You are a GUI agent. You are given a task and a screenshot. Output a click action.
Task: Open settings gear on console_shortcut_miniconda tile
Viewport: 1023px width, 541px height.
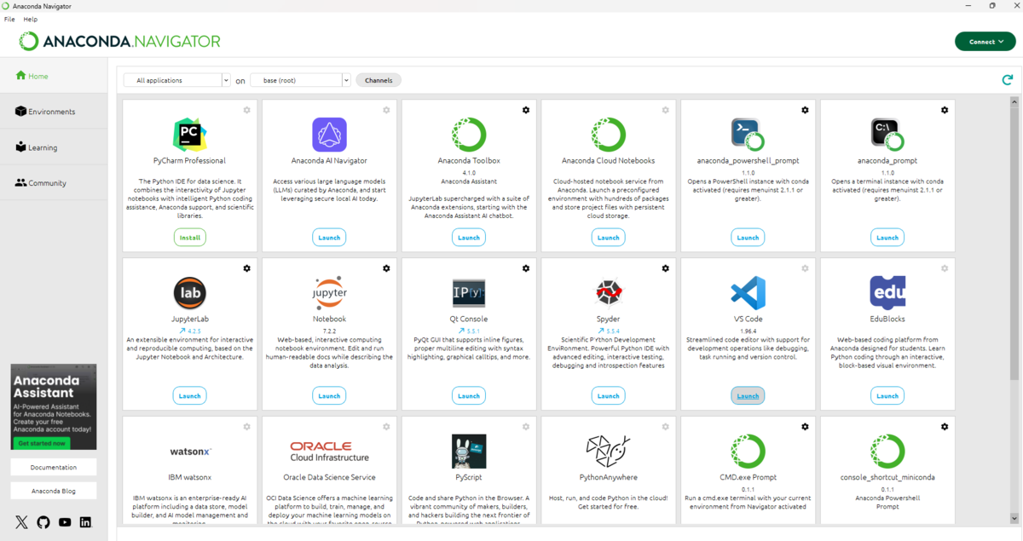click(945, 427)
